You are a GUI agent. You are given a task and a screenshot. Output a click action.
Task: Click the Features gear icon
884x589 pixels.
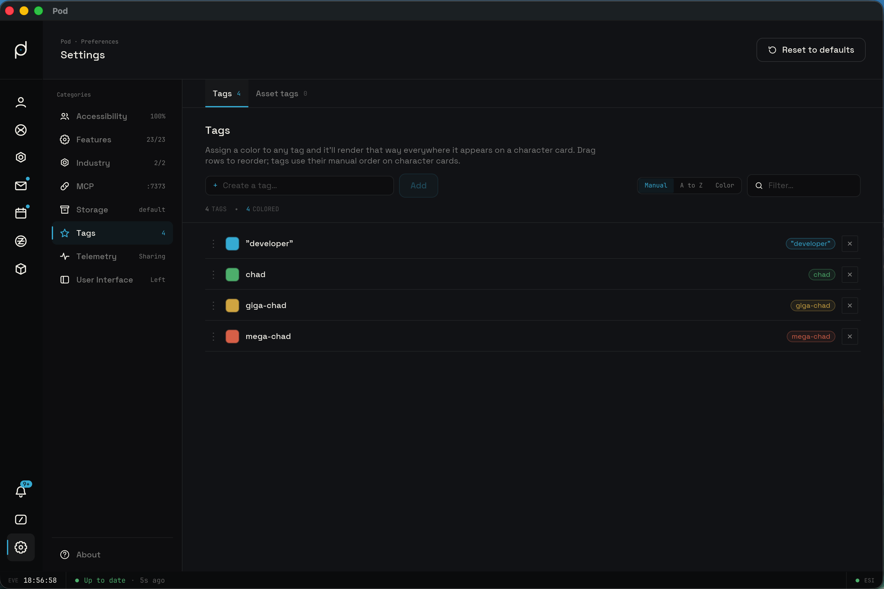[x=65, y=140]
